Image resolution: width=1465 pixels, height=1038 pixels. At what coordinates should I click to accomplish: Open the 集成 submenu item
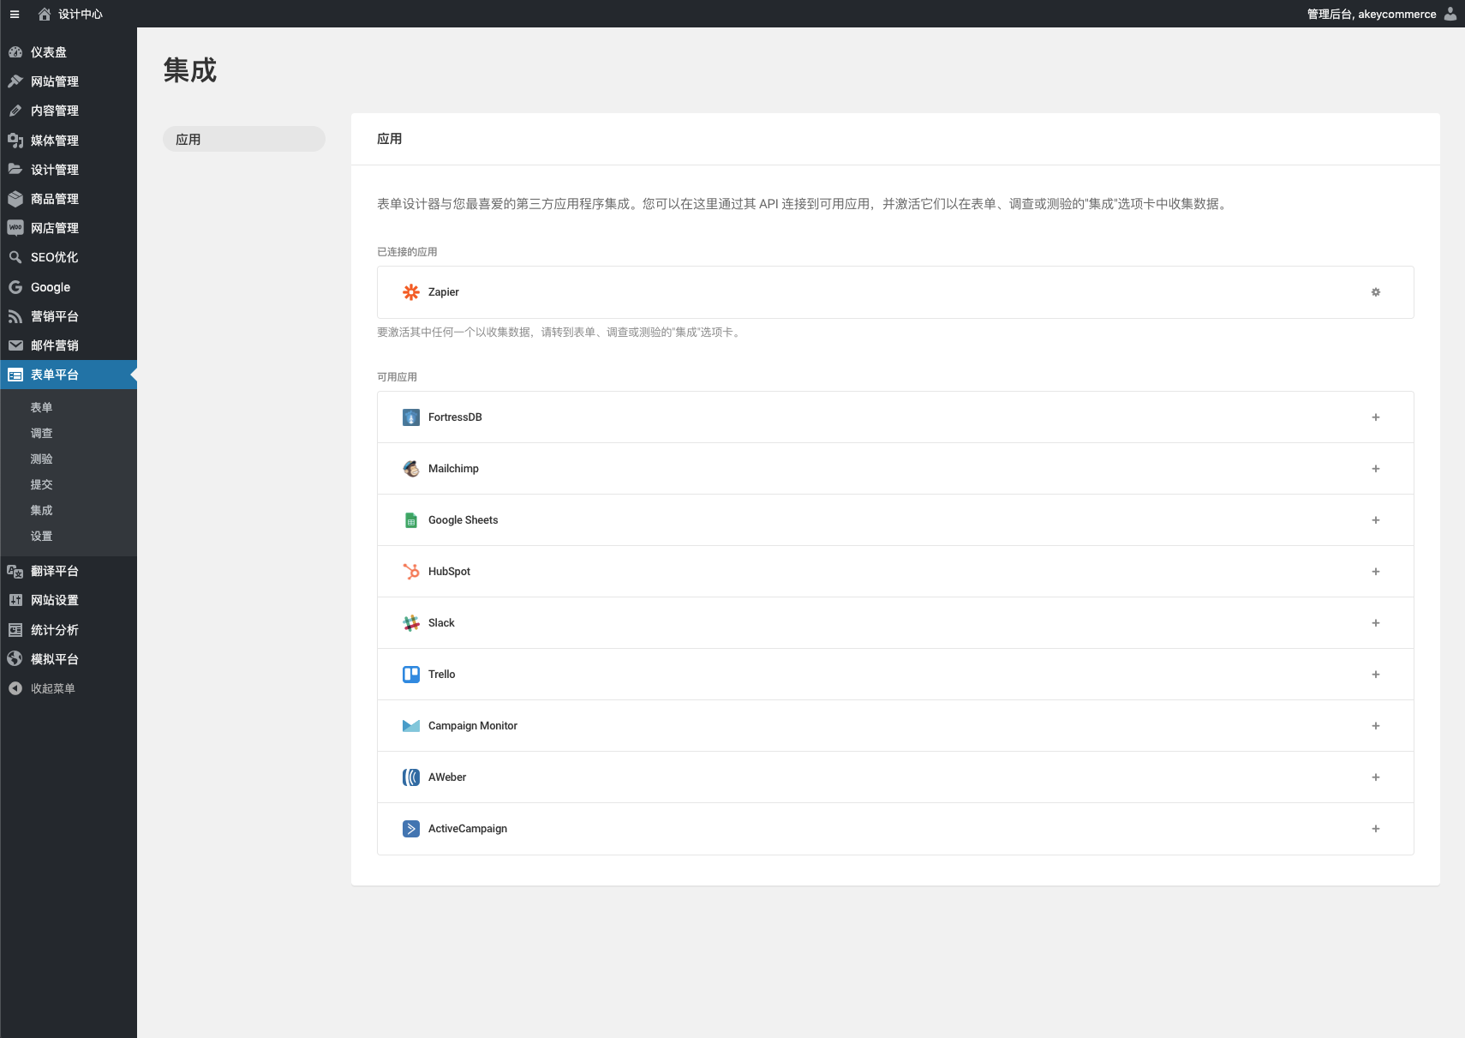[x=69, y=510]
